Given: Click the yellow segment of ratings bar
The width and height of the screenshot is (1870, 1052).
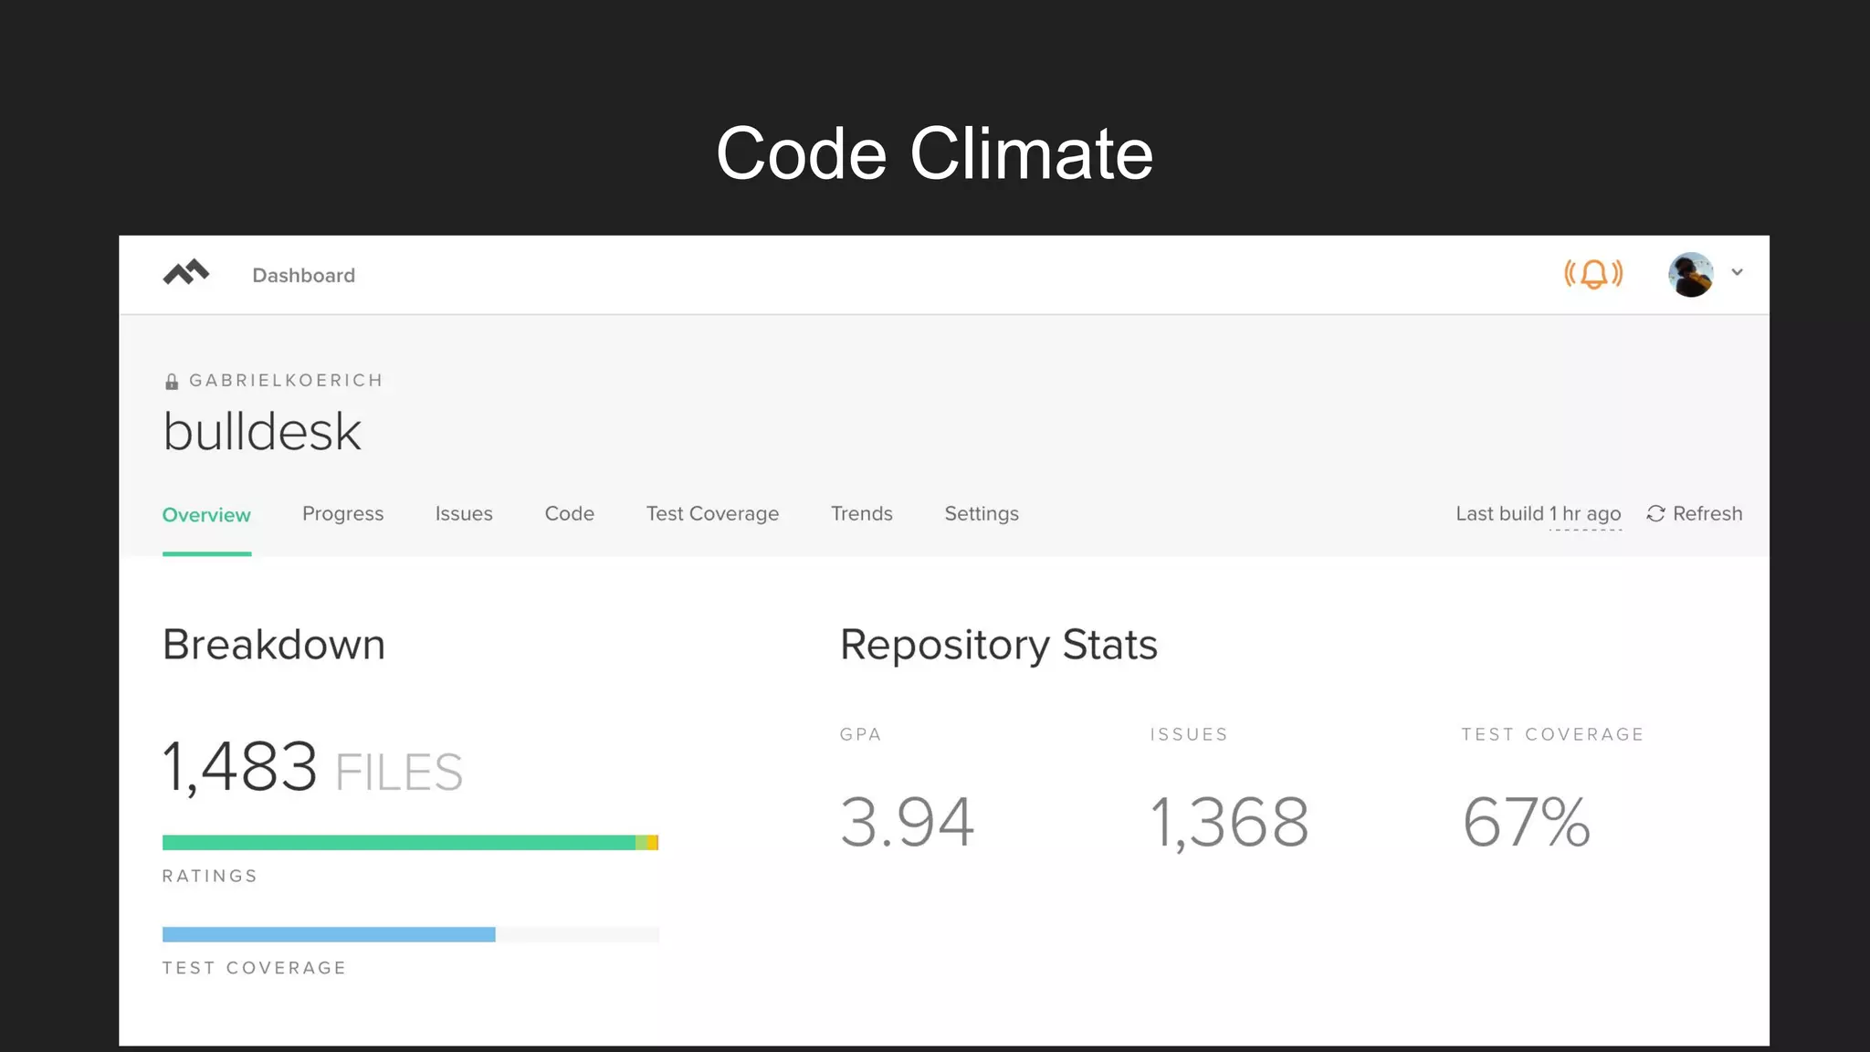Looking at the screenshot, I should click(653, 843).
